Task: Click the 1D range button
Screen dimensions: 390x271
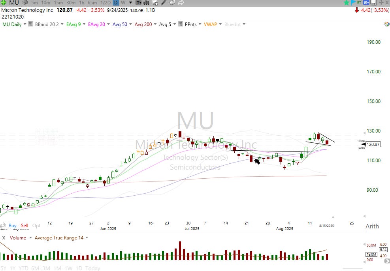Action: point(79,268)
